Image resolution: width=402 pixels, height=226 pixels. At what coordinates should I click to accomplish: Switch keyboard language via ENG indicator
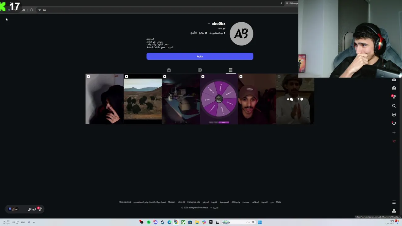(23, 222)
